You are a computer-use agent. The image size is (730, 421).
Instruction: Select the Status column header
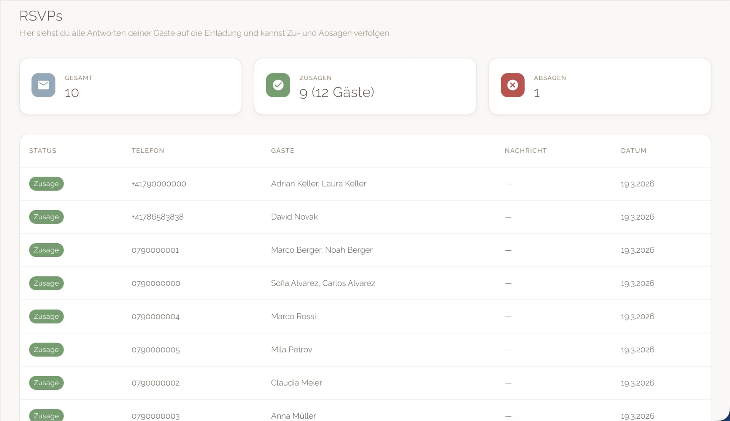click(43, 150)
